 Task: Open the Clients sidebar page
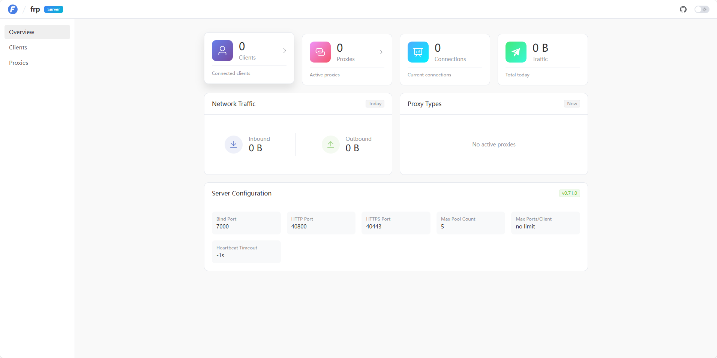coord(37,47)
